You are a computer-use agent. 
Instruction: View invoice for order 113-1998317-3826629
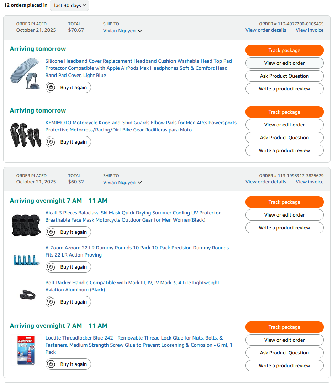coord(310,182)
